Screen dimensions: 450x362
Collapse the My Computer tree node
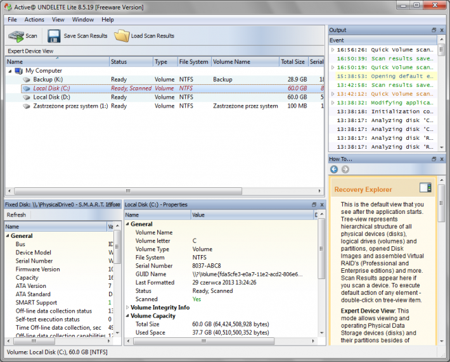point(10,71)
